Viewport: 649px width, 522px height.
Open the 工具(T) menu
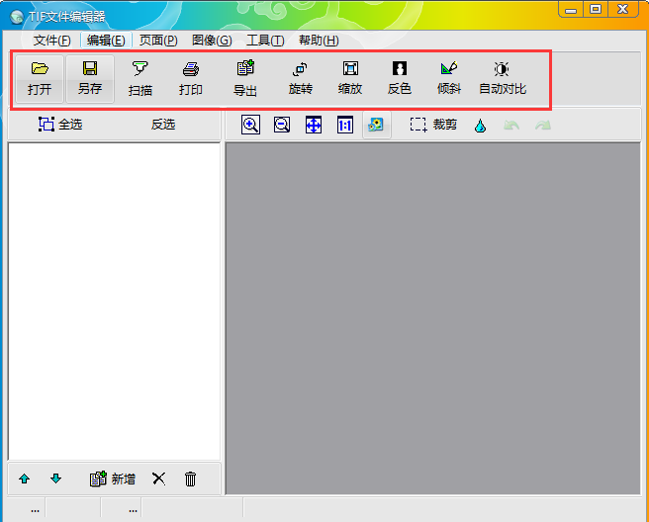(265, 41)
